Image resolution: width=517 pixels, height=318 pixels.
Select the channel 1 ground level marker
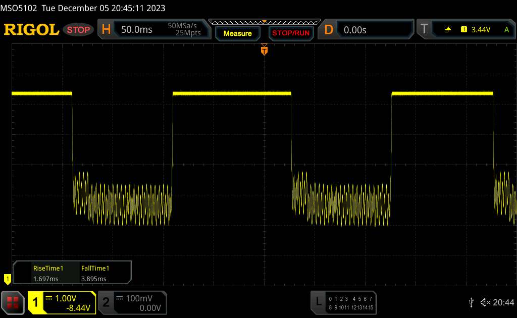(7, 278)
